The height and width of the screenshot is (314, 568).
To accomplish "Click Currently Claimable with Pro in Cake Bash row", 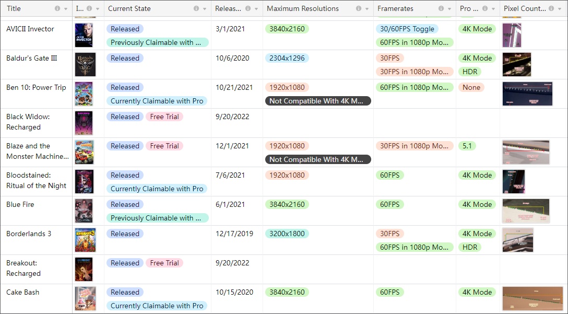I will 157,306.
